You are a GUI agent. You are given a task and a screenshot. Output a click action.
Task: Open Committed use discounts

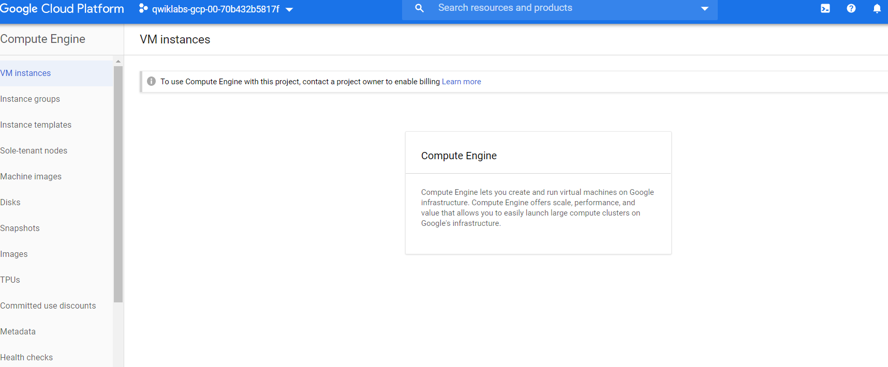(48, 306)
